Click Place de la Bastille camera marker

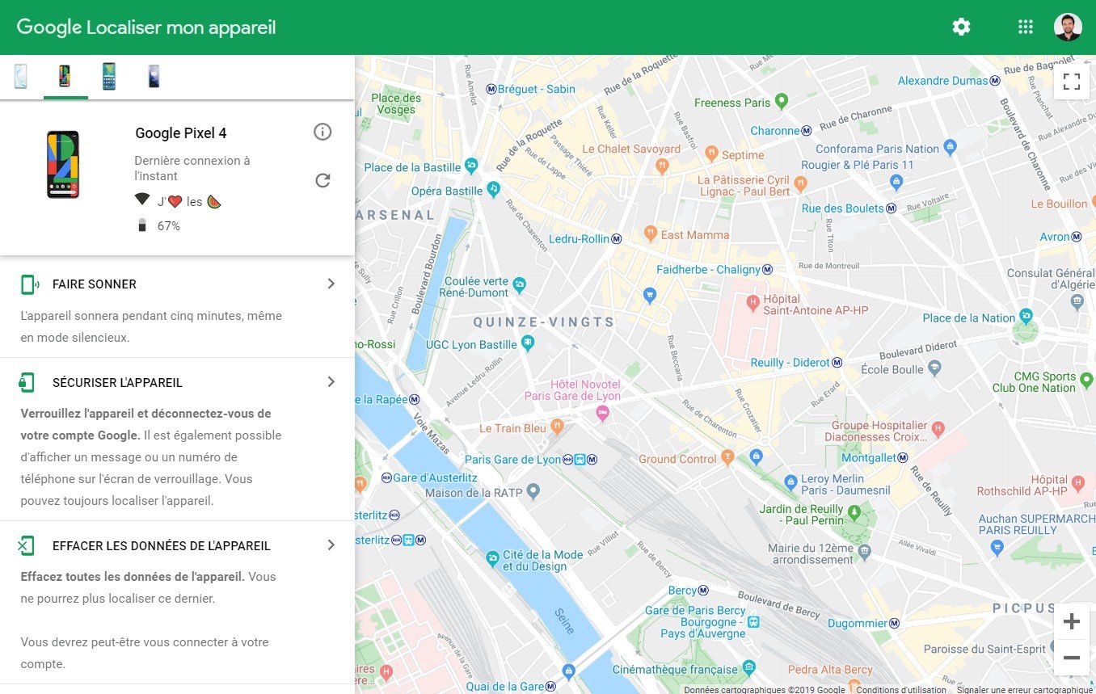click(x=470, y=167)
